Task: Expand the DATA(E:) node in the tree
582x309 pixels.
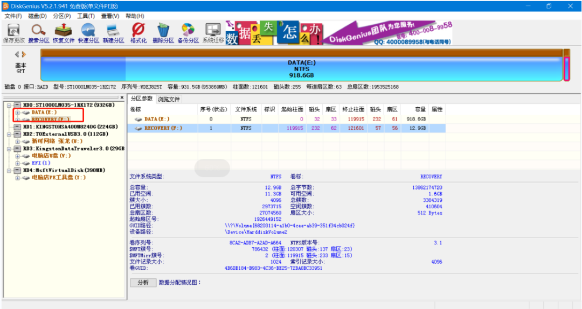Action: coord(17,113)
